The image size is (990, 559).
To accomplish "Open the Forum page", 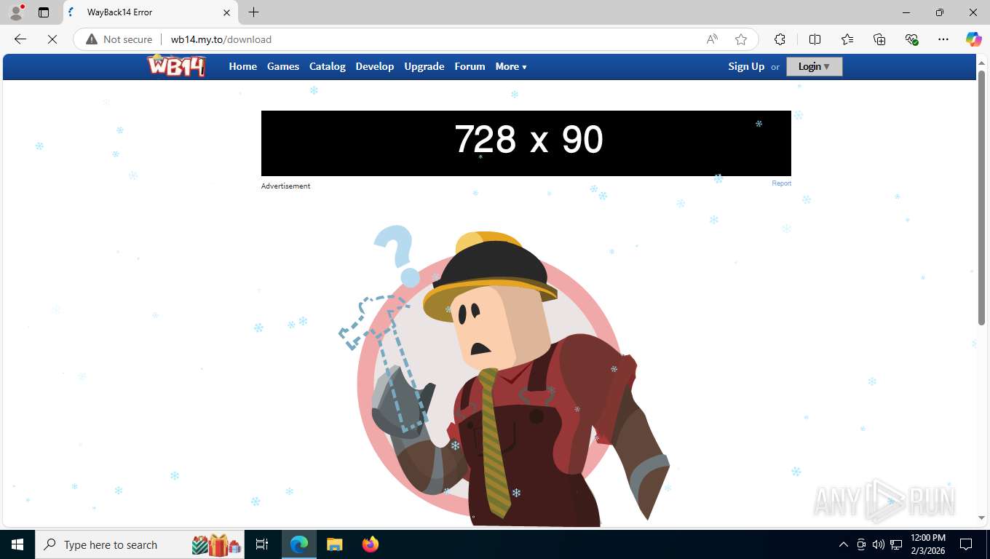I will click(470, 66).
